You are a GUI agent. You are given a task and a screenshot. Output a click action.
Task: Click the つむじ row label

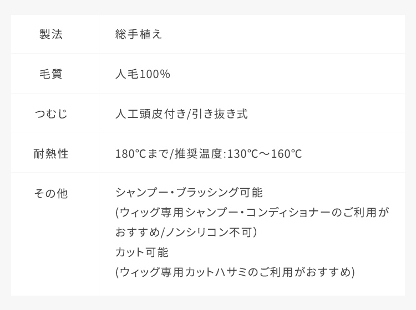tap(50, 114)
